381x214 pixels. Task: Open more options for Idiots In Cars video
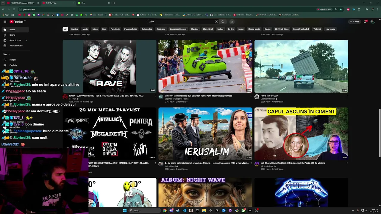click(347, 96)
